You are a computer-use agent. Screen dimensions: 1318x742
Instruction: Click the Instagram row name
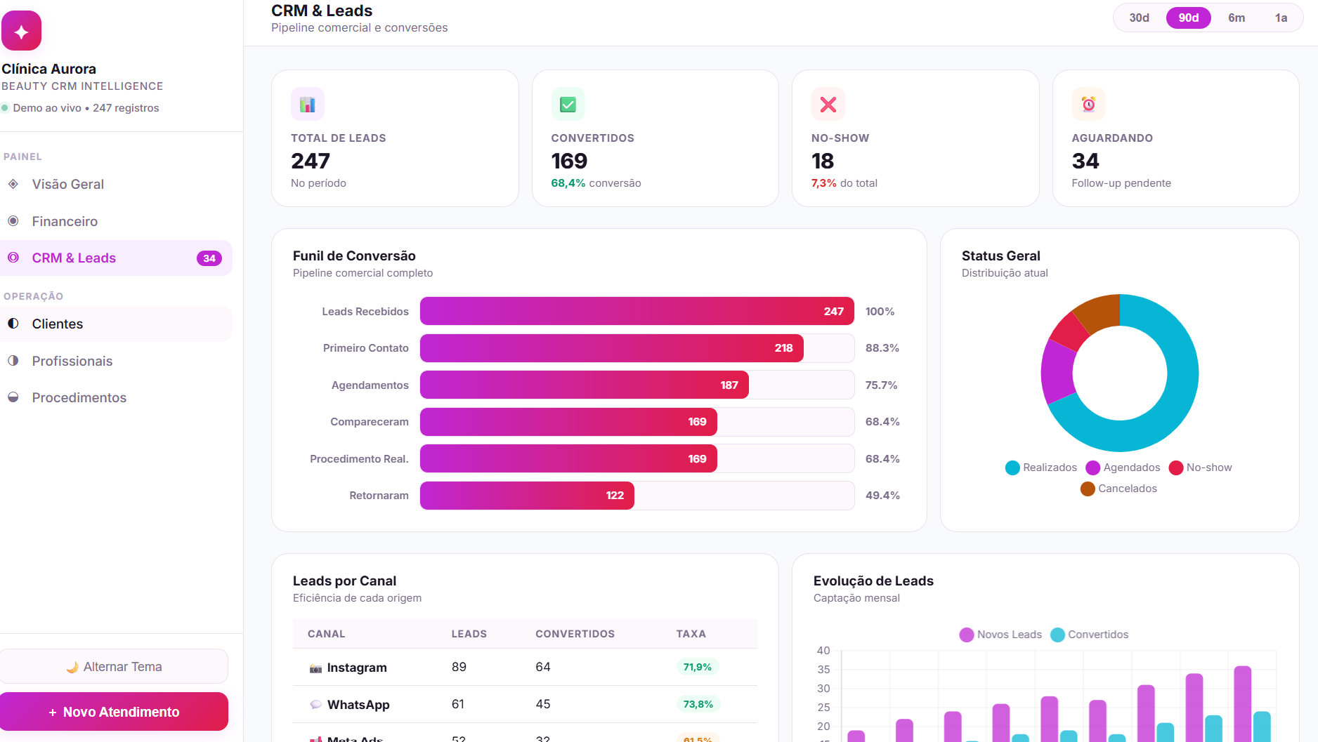(357, 668)
